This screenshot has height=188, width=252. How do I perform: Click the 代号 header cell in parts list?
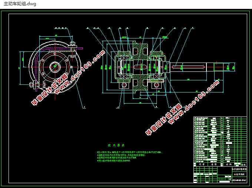tap(202, 164)
